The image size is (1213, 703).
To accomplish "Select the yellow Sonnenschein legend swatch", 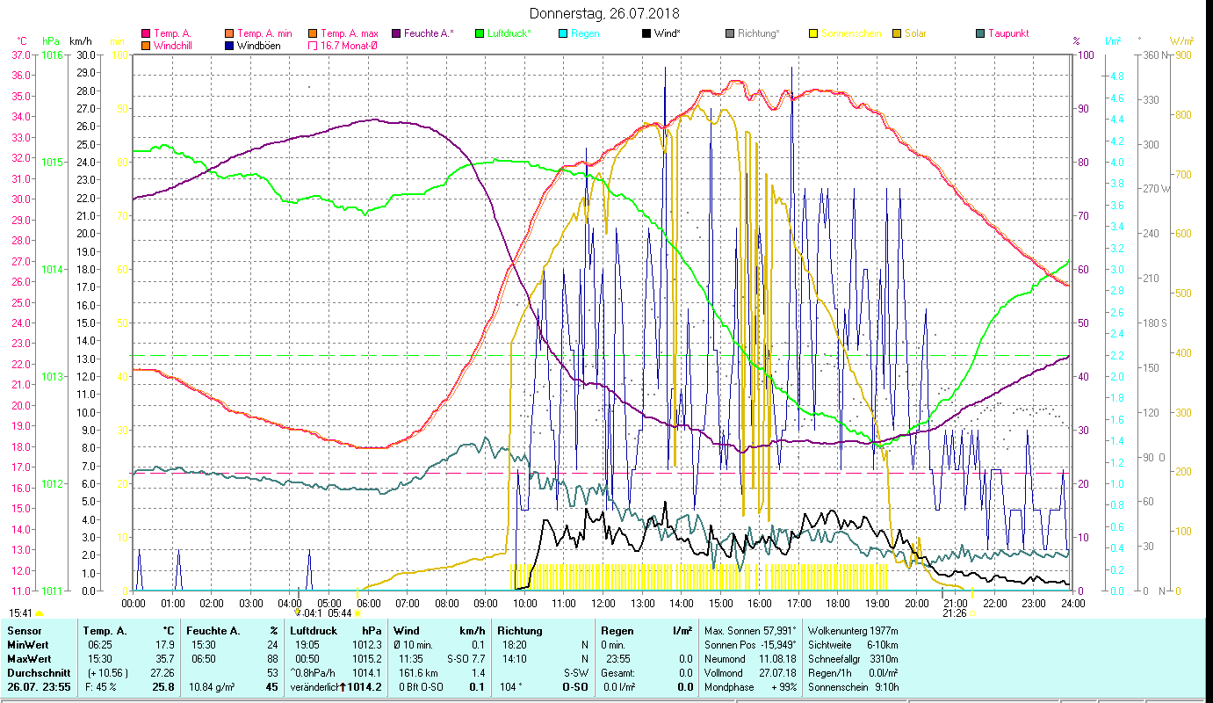I will [x=813, y=33].
